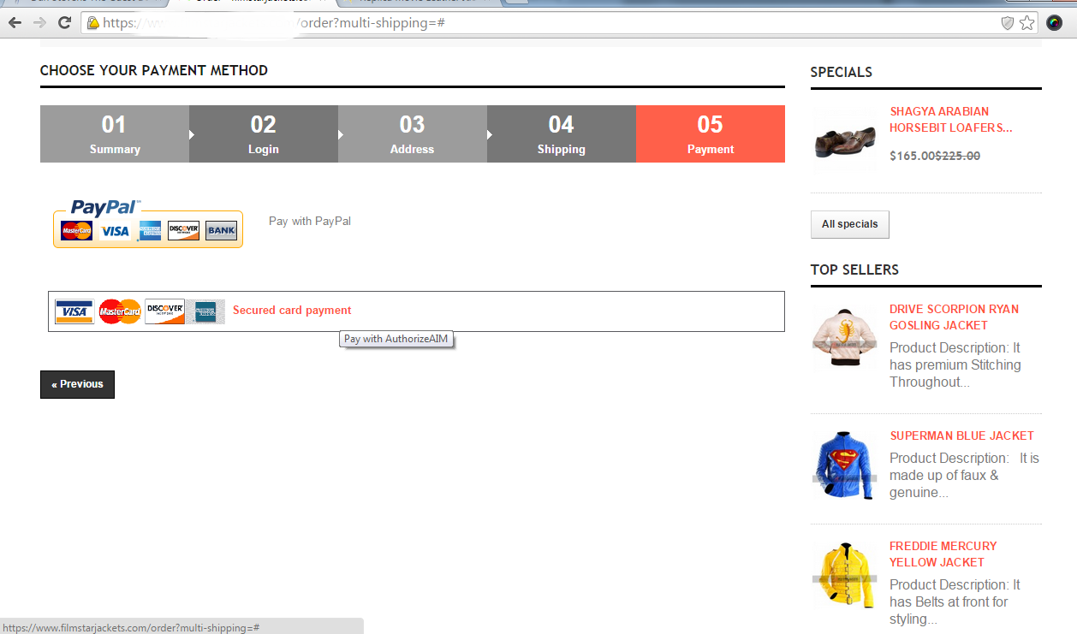The image size is (1077, 634).
Task: Click the Superman blue jacket thumbnail
Action: click(844, 465)
